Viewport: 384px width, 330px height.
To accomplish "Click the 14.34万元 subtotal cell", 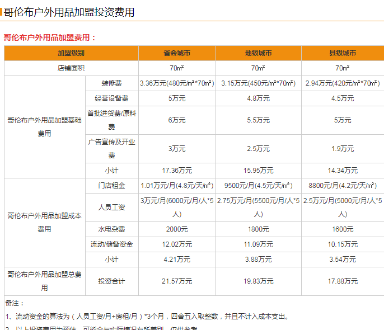I will click(x=343, y=171).
